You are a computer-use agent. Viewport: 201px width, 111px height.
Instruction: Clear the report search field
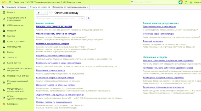(83, 18)
